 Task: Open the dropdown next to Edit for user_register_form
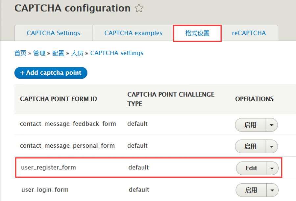click(272, 168)
